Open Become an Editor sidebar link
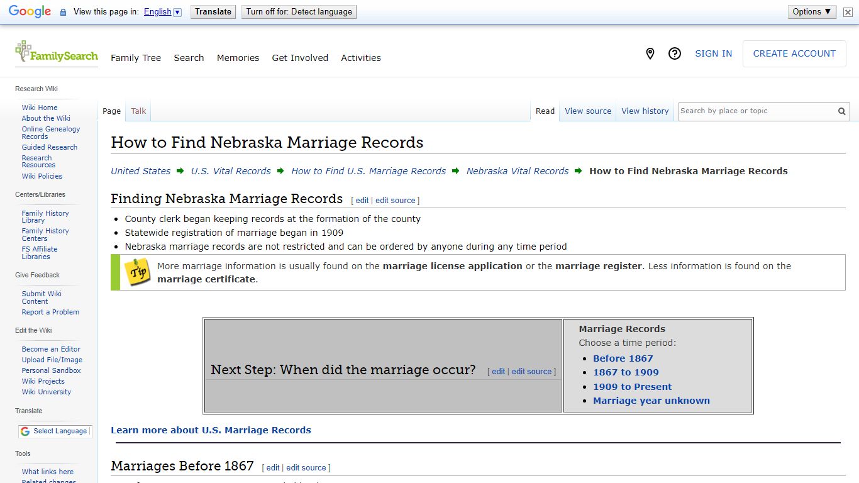The image size is (859, 483). coord(51,349)
